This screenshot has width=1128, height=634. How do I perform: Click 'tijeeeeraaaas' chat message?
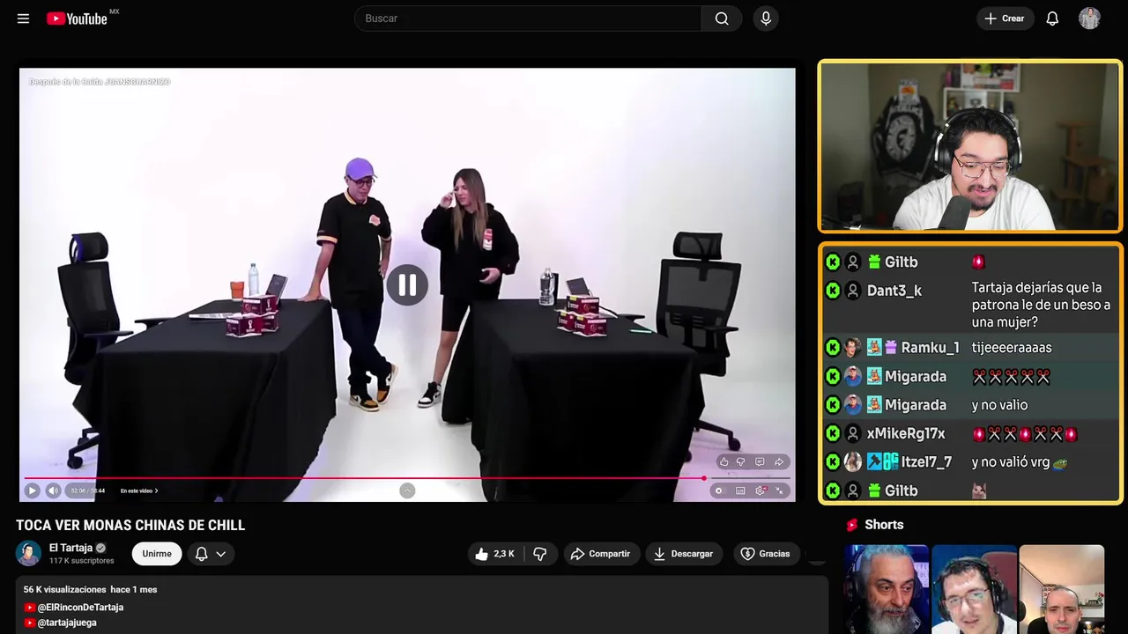tap(1012, 348)
